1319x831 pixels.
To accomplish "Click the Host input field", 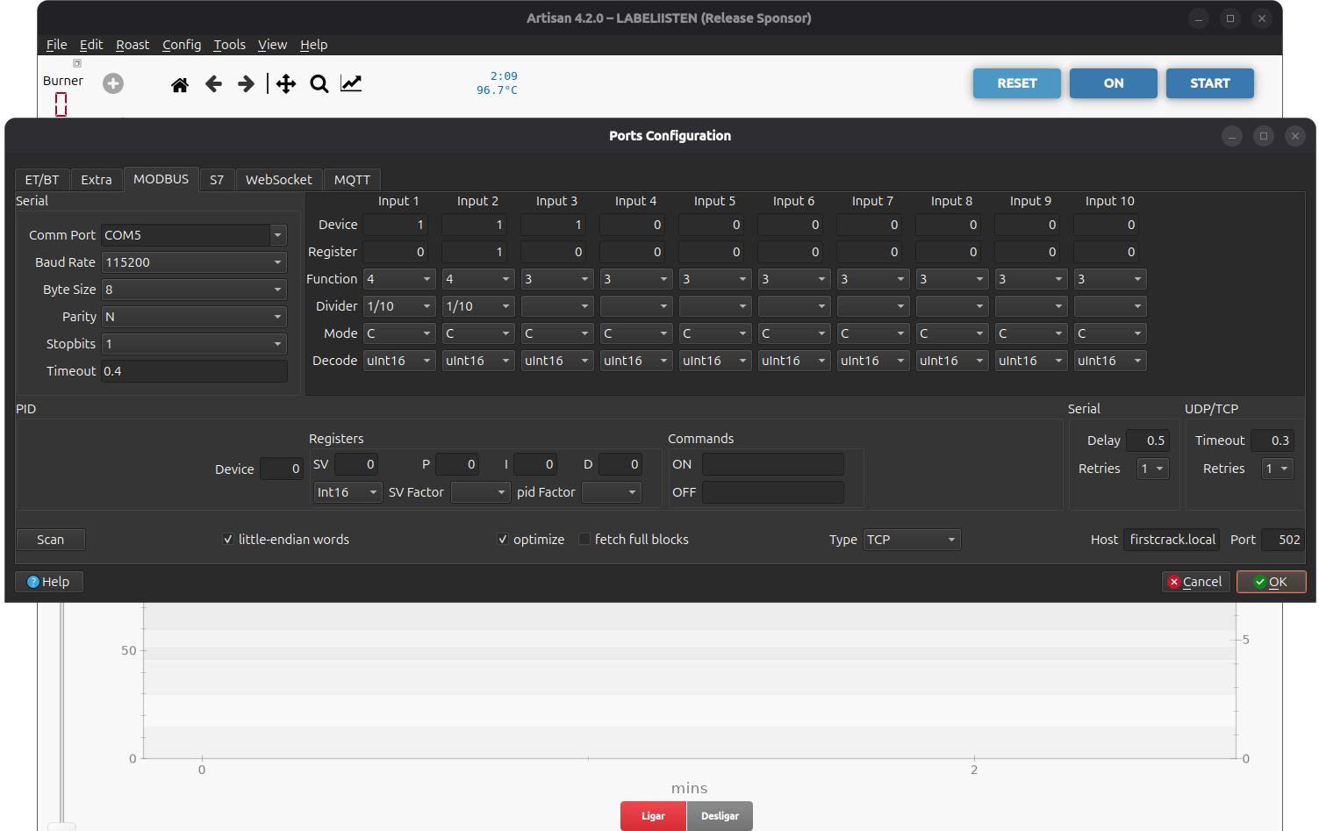I will coord(1172,540).
